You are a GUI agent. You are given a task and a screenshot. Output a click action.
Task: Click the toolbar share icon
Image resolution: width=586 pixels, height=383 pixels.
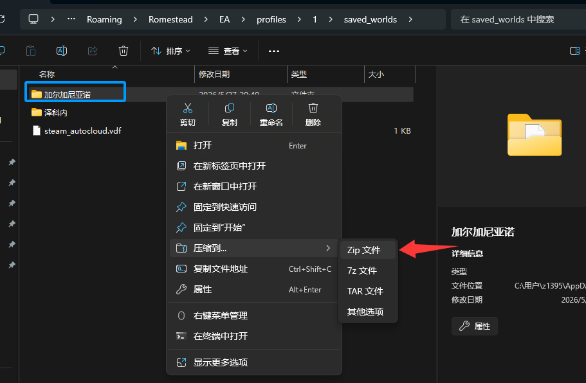tap(93, 51)
